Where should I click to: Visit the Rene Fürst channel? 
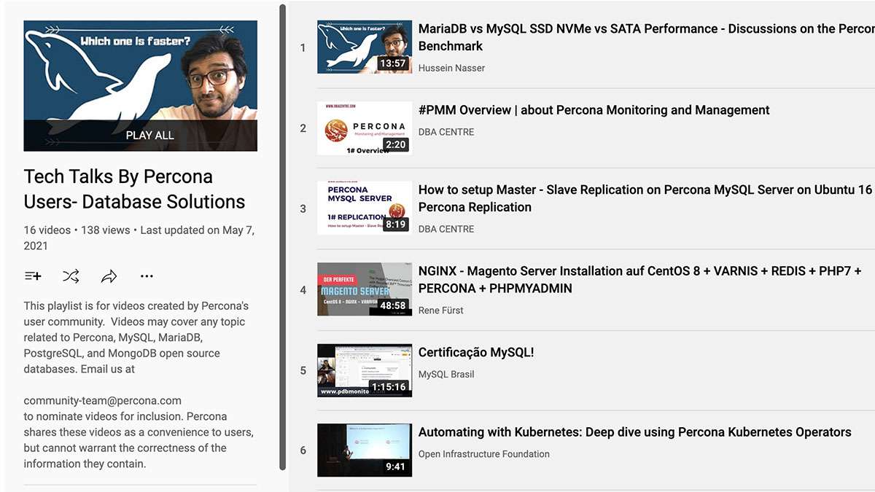pyautogui.click(x=441, y=310)
